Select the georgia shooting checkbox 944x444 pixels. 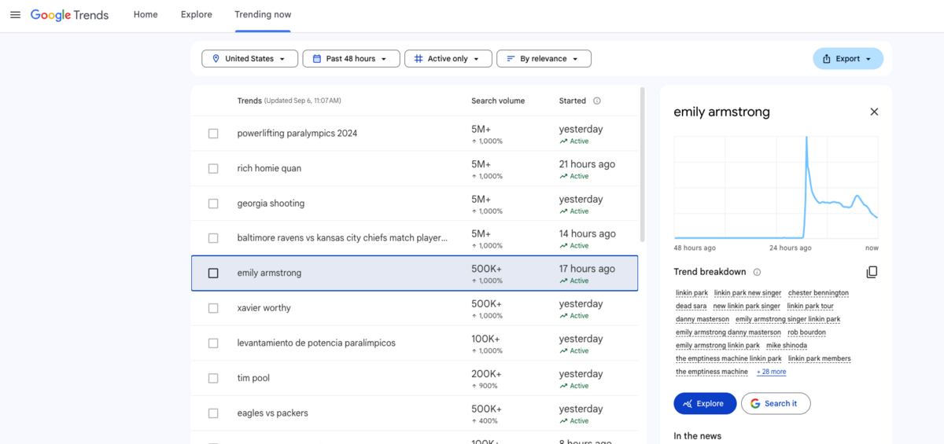click(x=213, y=204)
